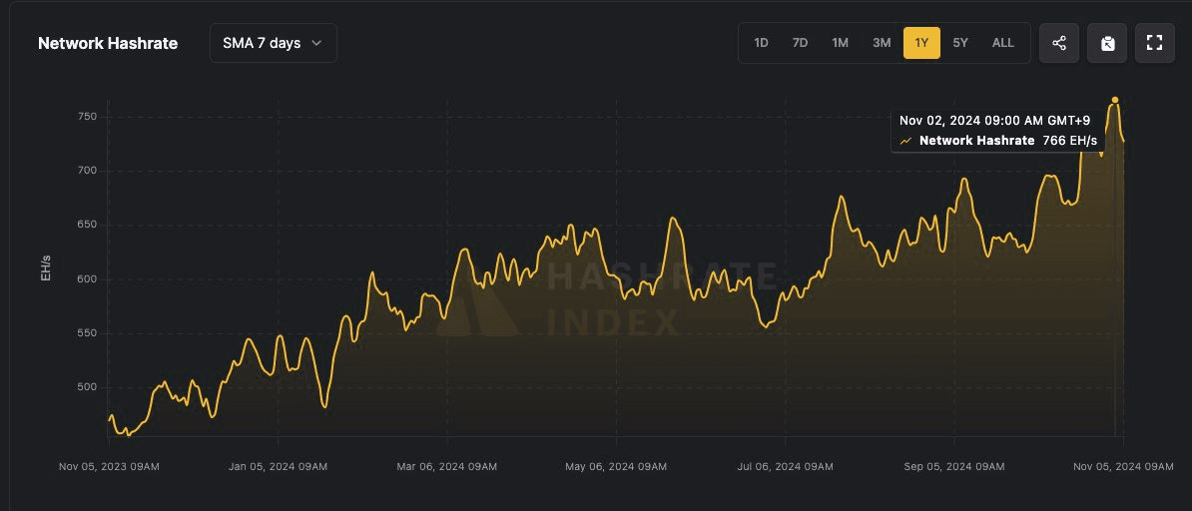Click the Nov 05, 2024 09AM axis label
1192x511 pixels.
[x=1123, y=466]
